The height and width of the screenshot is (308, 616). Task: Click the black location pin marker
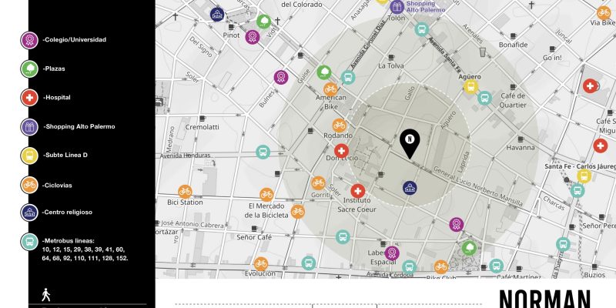pos(409,142)
